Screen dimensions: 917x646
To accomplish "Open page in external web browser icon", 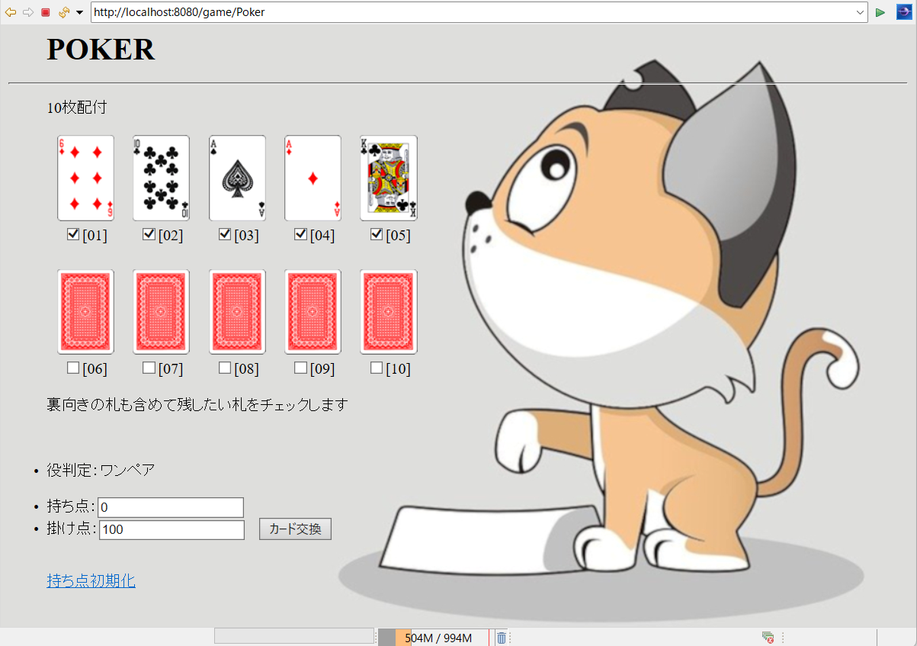I will pos(903,12).
